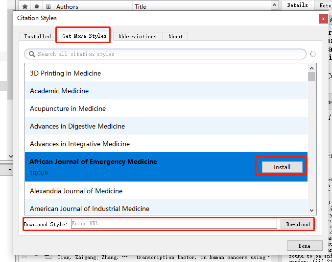Go to the About tab

(x=175, y=36)
